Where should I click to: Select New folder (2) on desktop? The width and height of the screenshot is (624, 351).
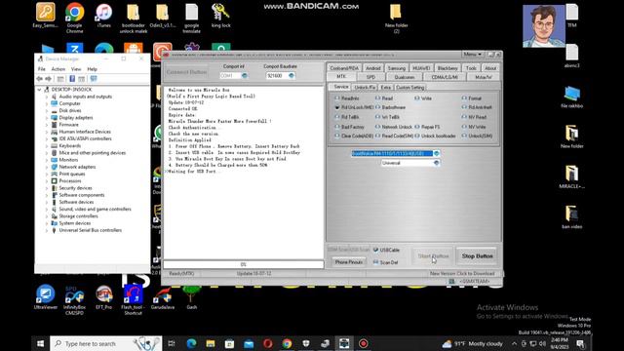pyautogui.click(x=396, y=18)
